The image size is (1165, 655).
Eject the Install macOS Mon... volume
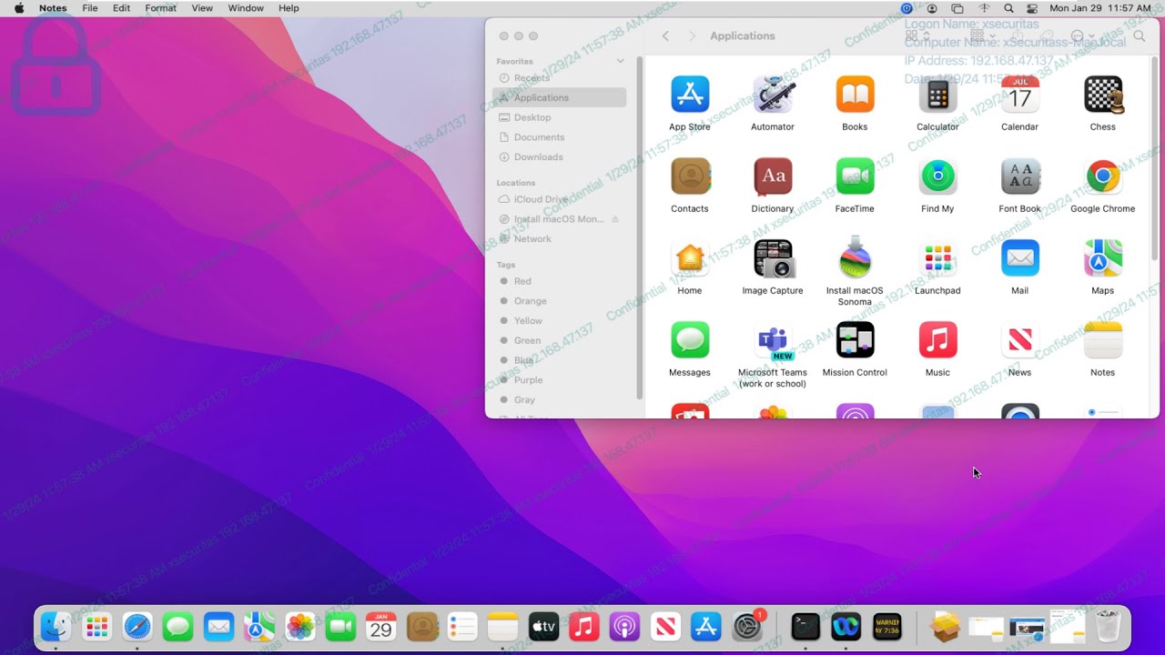point(615,219)
